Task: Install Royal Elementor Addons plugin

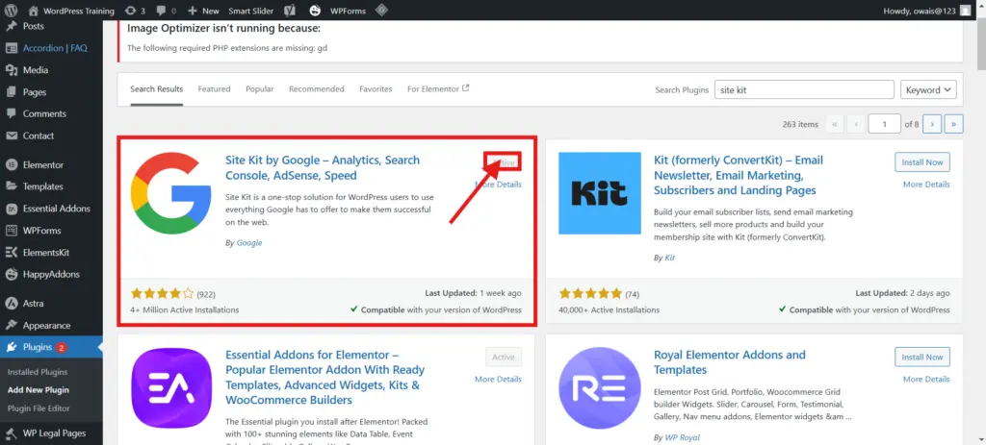Action: pos(922,358)
